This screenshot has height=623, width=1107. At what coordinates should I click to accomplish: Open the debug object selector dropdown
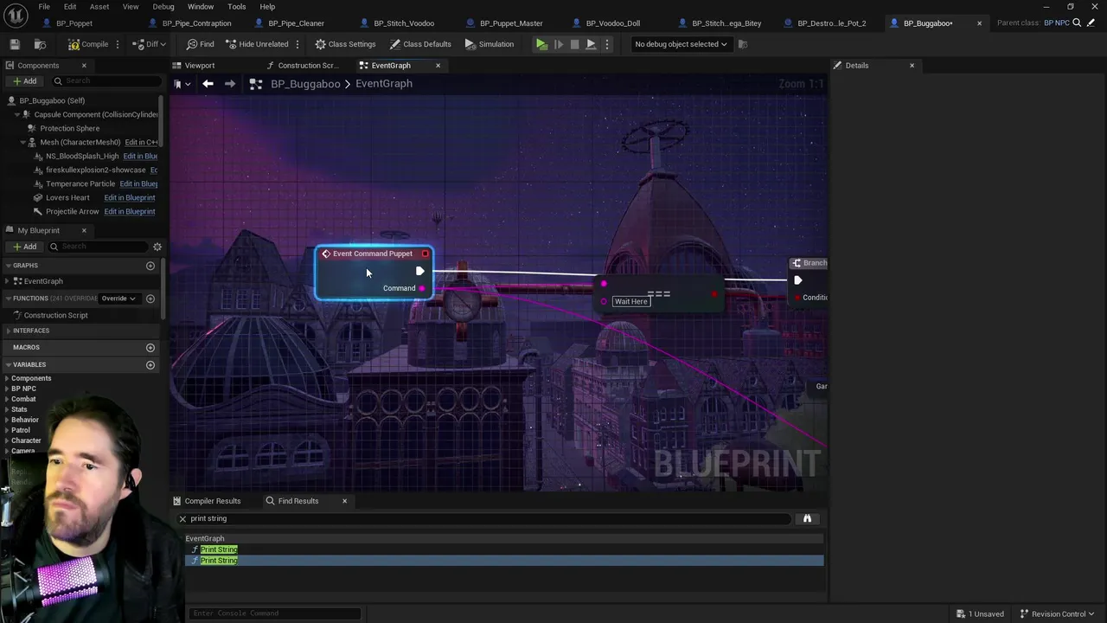[681, 44]
